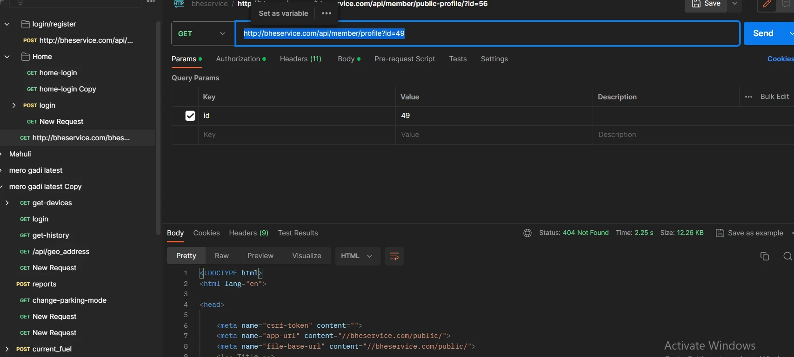The image size is (794, 357).
Task: Expand the current_fuel request
Action: point(7,349)
